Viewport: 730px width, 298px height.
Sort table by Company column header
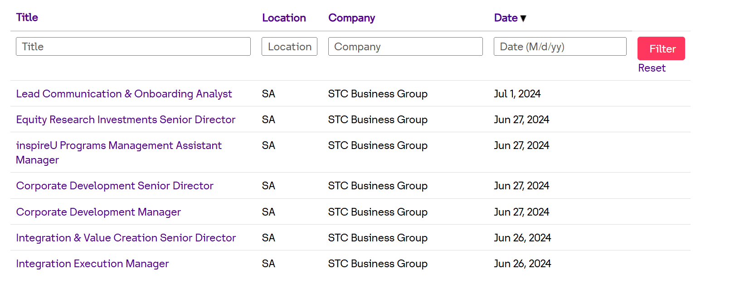coord(351,18)
